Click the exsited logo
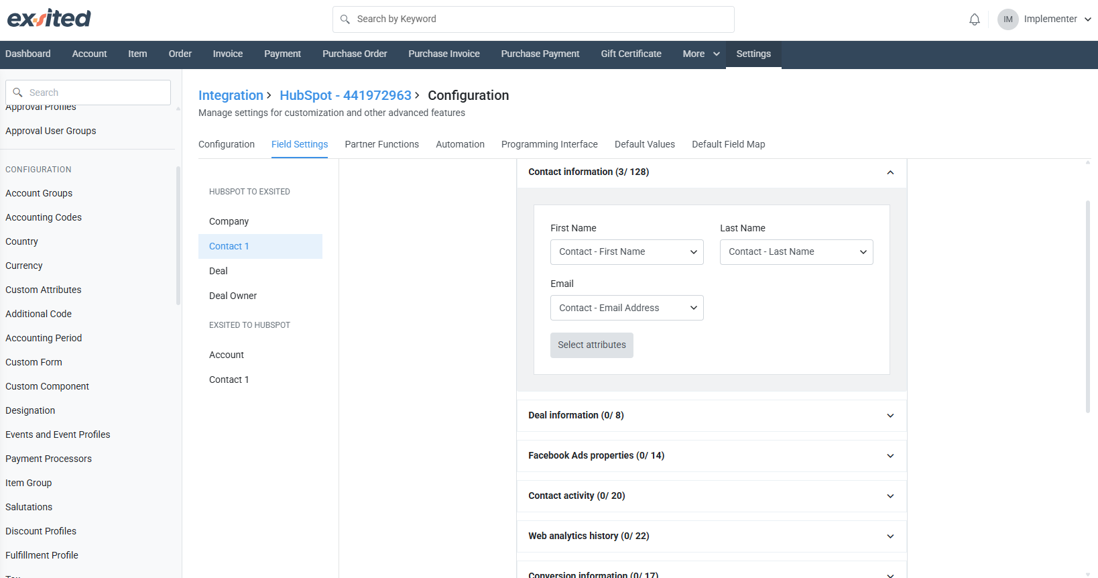Viewport: 1098px width, 578px height. (x=49, y=18)
